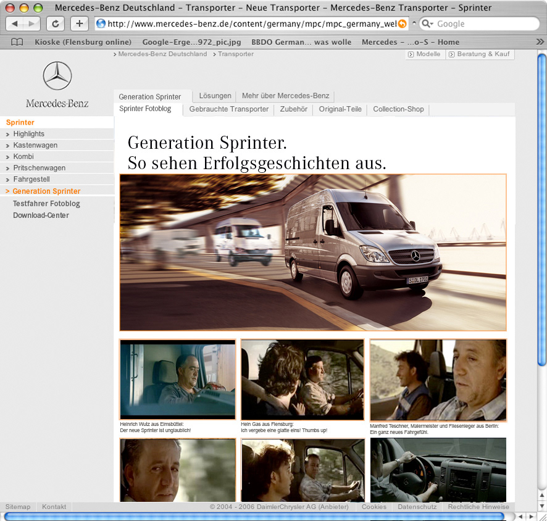Open the bookmarks book icon

pyautogui.click(x=17, y=42)
